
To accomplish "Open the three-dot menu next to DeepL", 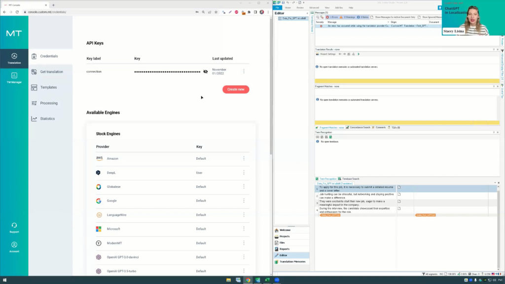I will pyautogui.click(x=244, y=173).
